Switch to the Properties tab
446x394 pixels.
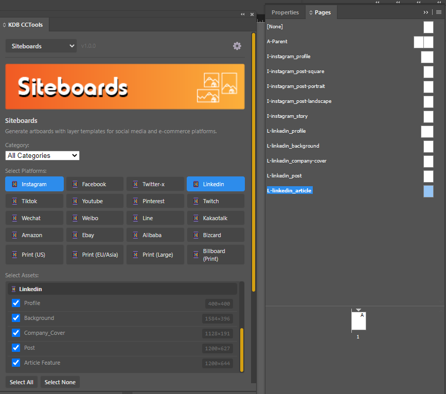pos(285,12)
